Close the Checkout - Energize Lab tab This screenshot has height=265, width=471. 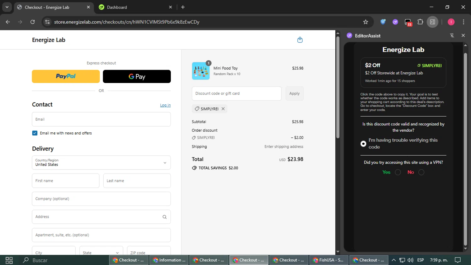coord(88,7)
